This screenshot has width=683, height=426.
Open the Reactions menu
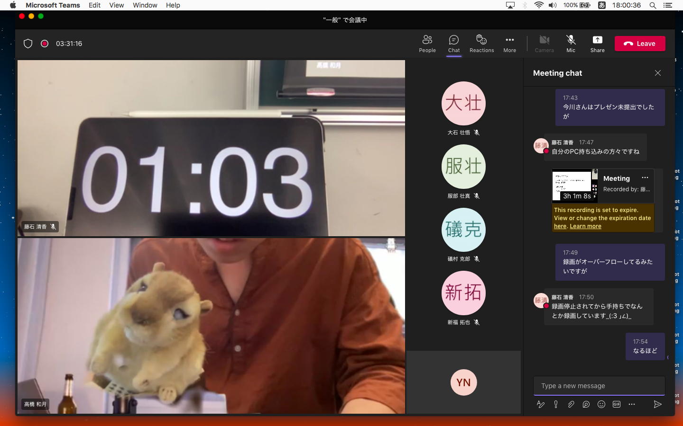click(x=481, y=44)
